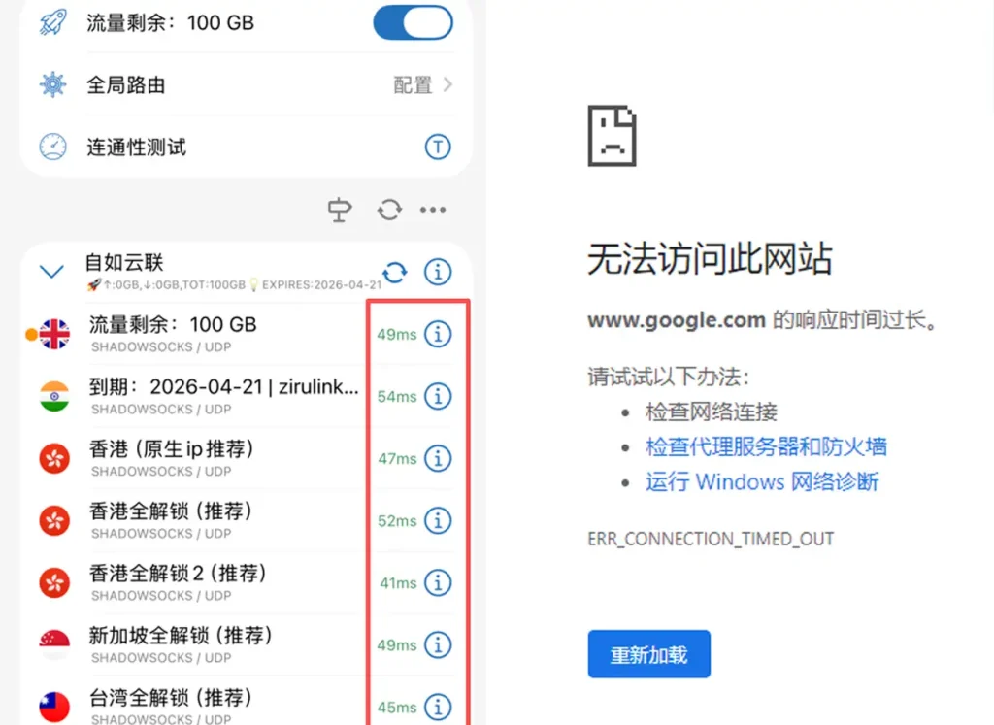Refresh servers using the circular arrows toolbar icon
Screen dimensions: 994x725
coord(388,209)
